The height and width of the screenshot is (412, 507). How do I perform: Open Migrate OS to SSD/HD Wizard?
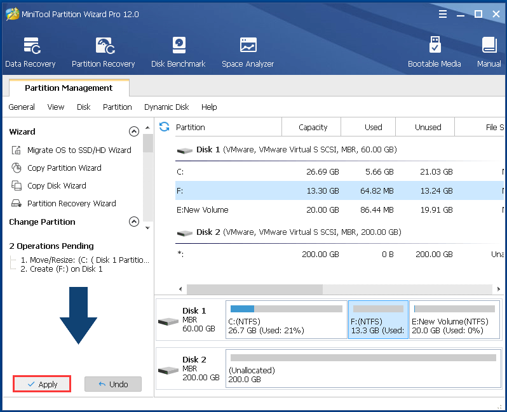79,150
